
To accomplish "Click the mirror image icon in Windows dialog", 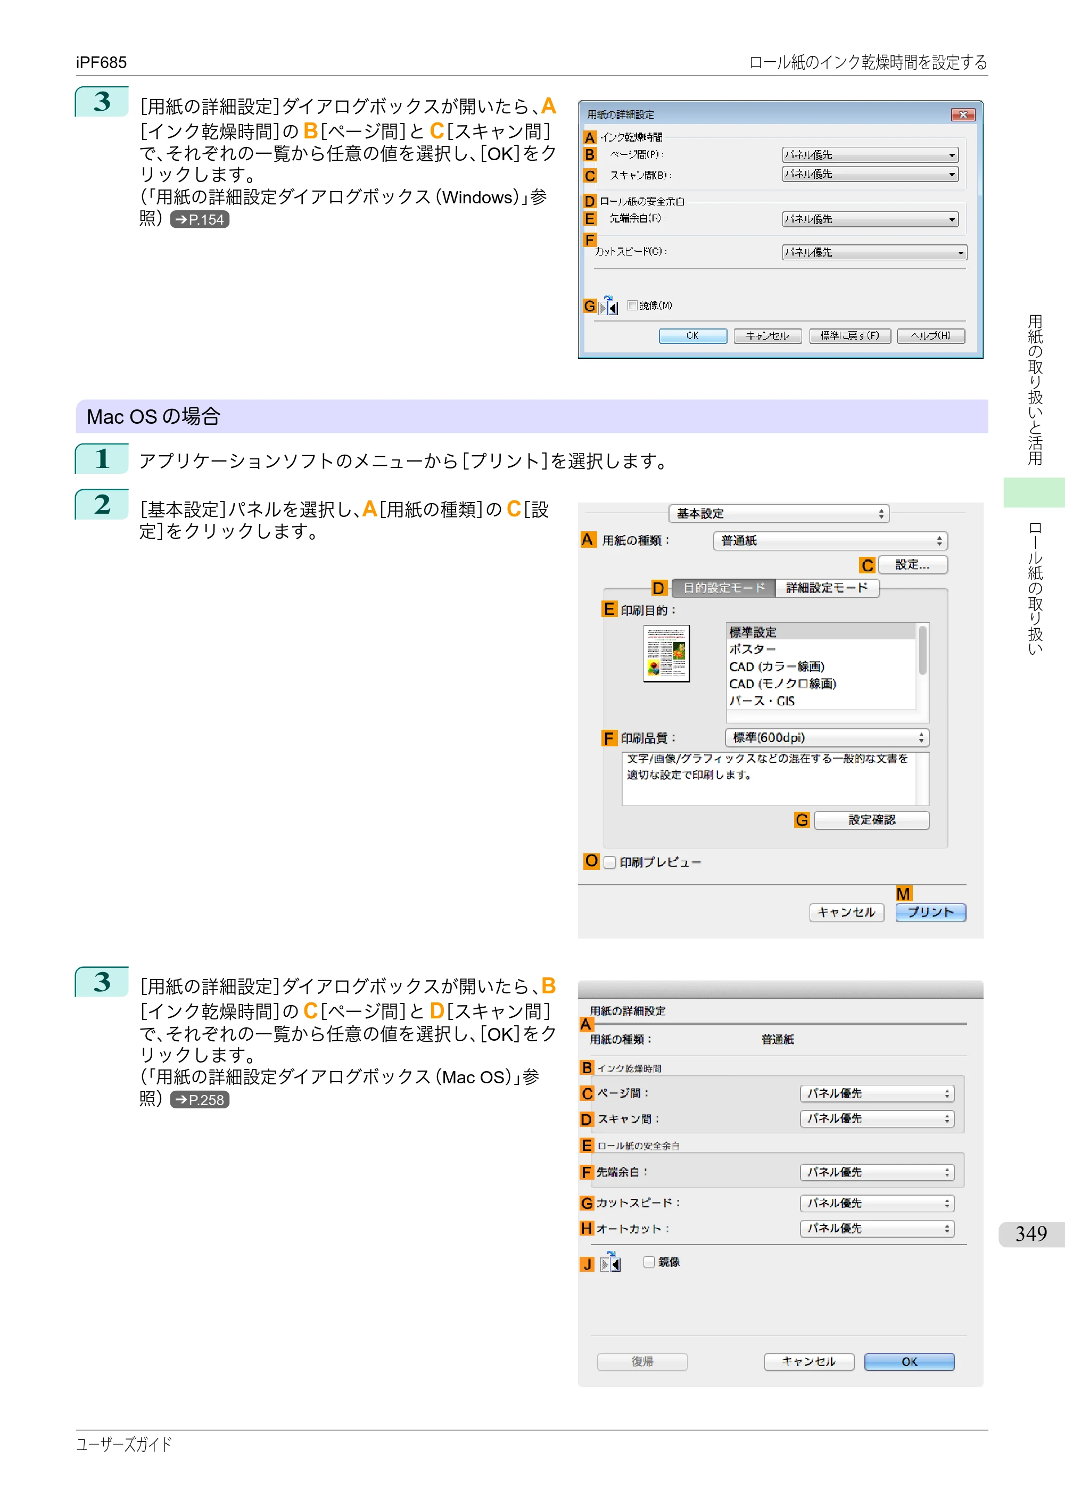I will pyautogui.click(x=608, y=306).
